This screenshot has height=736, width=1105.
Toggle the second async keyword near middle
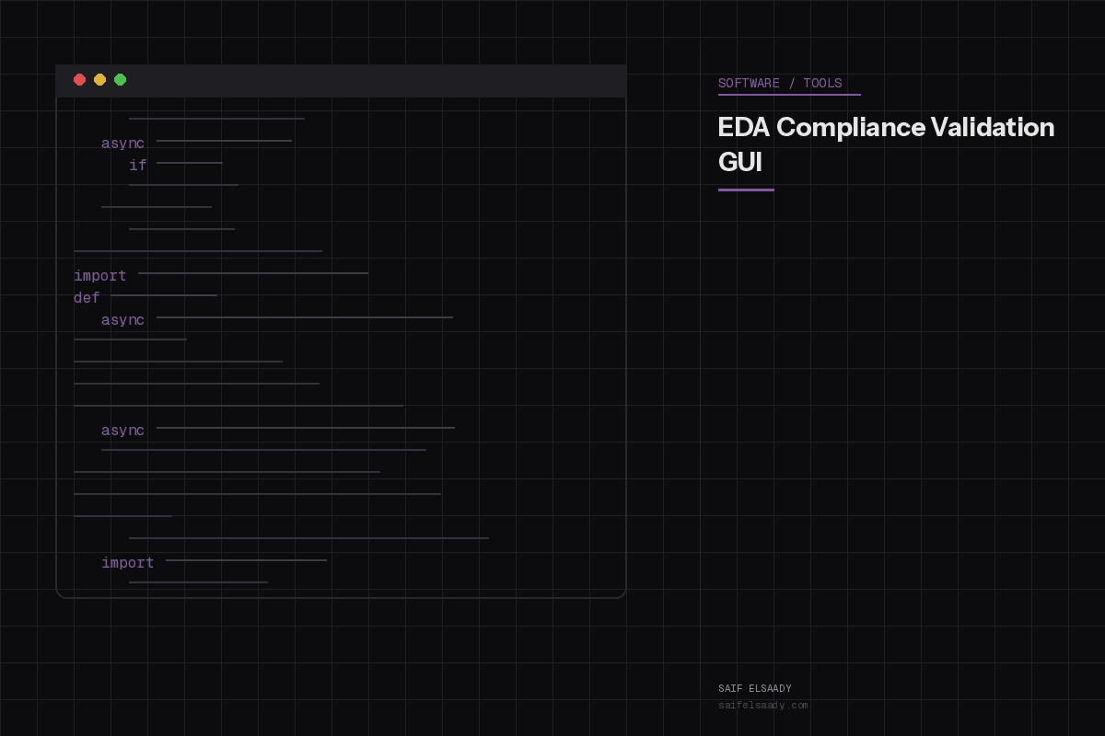click(122, 319)
